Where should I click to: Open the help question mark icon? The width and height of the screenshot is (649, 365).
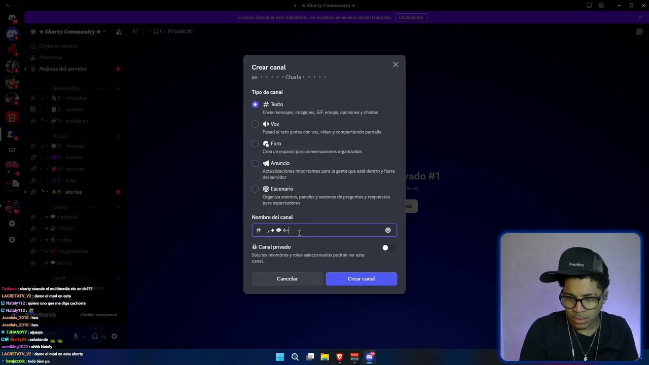tap(601, 6)
